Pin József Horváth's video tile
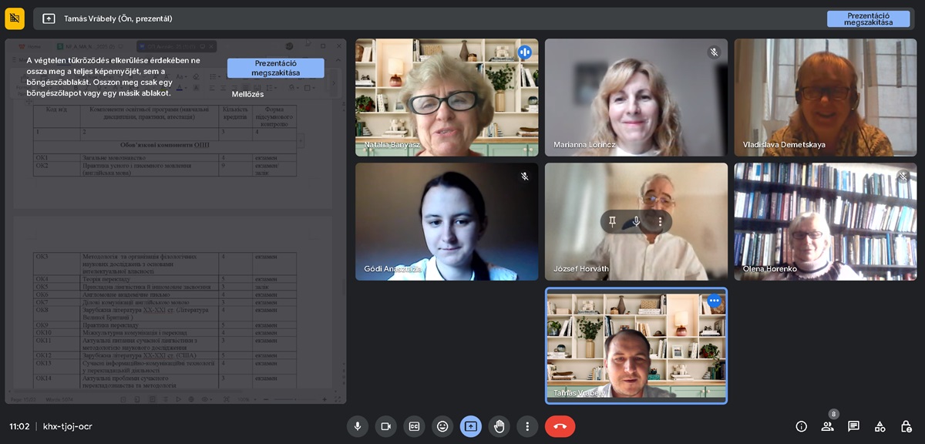Viewport: 925px width, 444px height. (612, 222)
